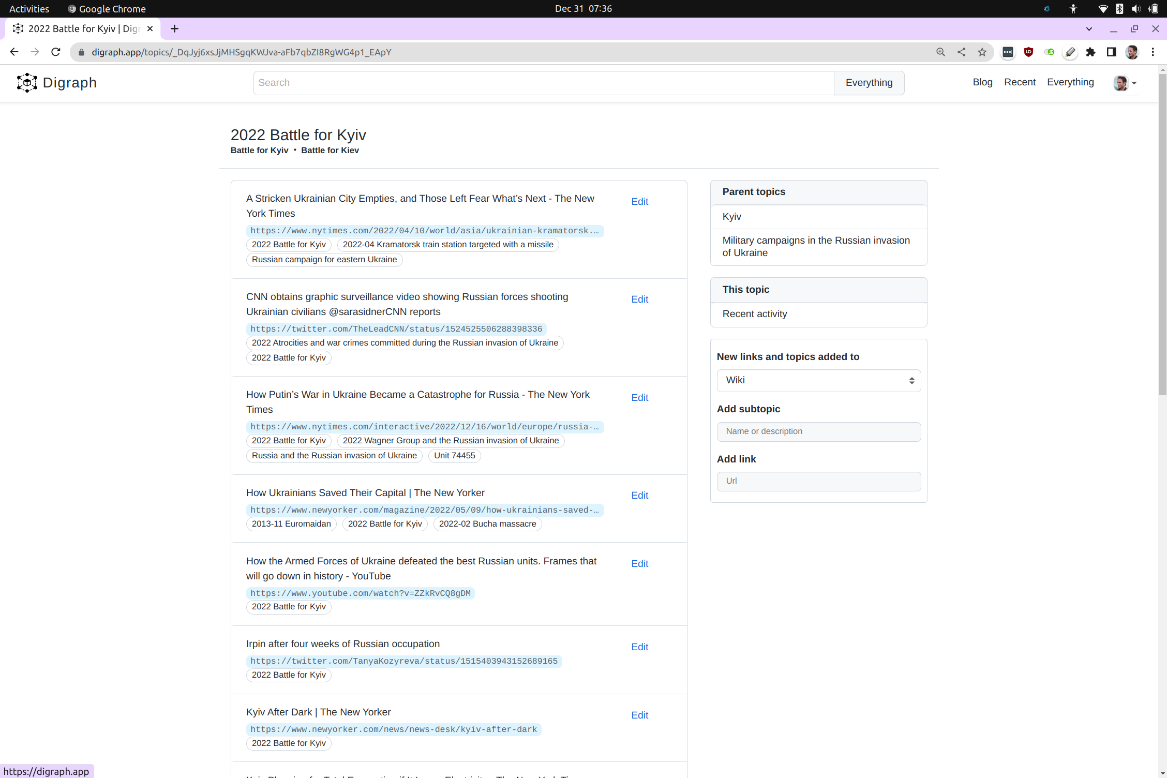Click the Add subtopic name field
Viewport: 1167px width, 778px height.
[x=818, y=431]
